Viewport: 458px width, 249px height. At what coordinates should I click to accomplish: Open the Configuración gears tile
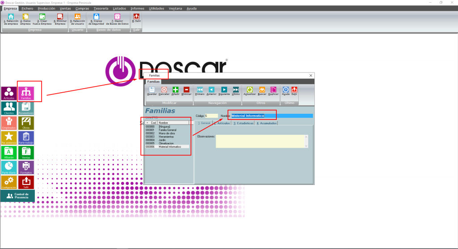[9, 182]
